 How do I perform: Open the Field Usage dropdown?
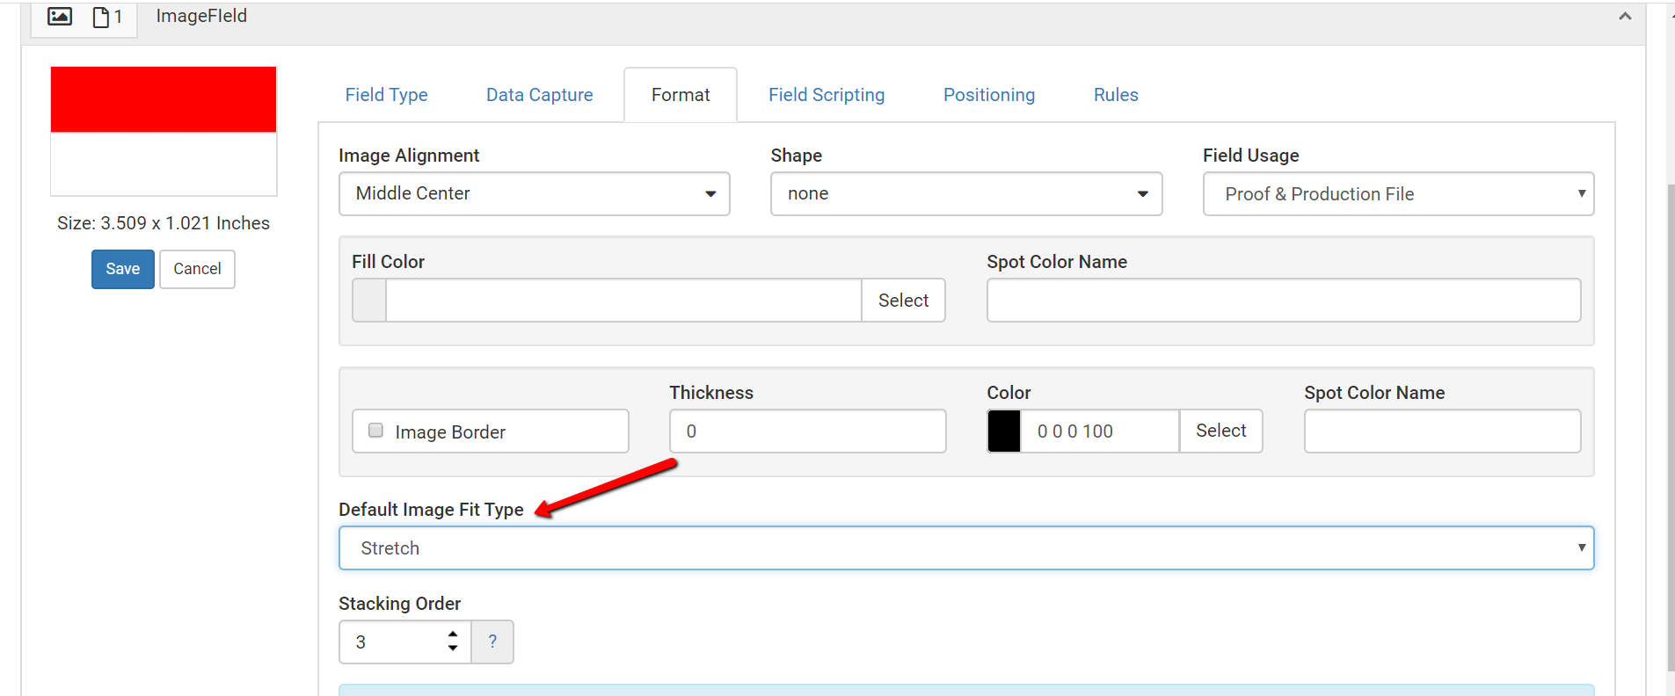(x=1398, y=193)
